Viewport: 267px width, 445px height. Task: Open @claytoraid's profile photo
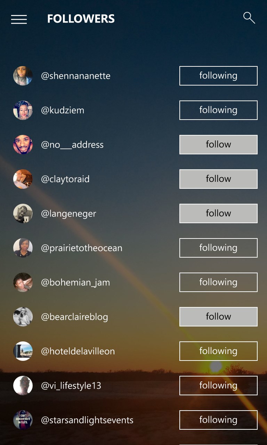[x=23, y=179]
